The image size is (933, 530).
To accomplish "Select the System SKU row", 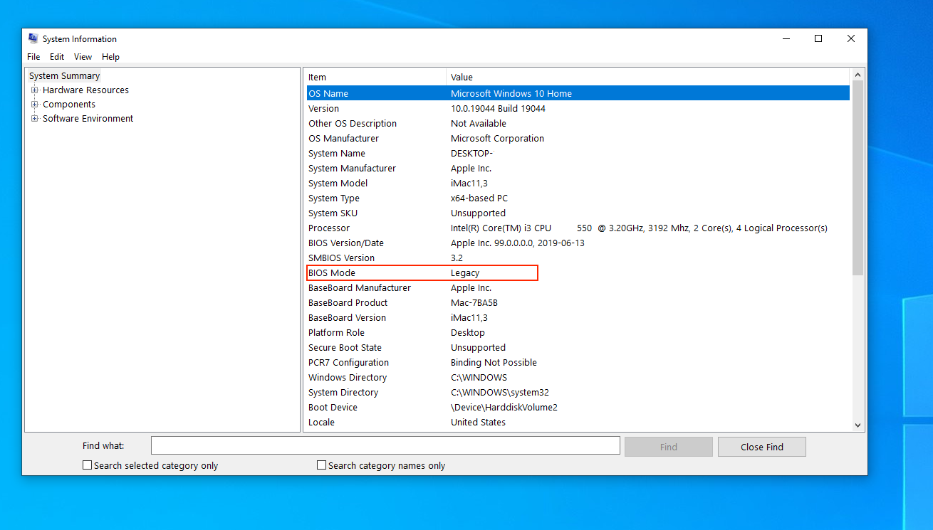I will coord(578,213).
